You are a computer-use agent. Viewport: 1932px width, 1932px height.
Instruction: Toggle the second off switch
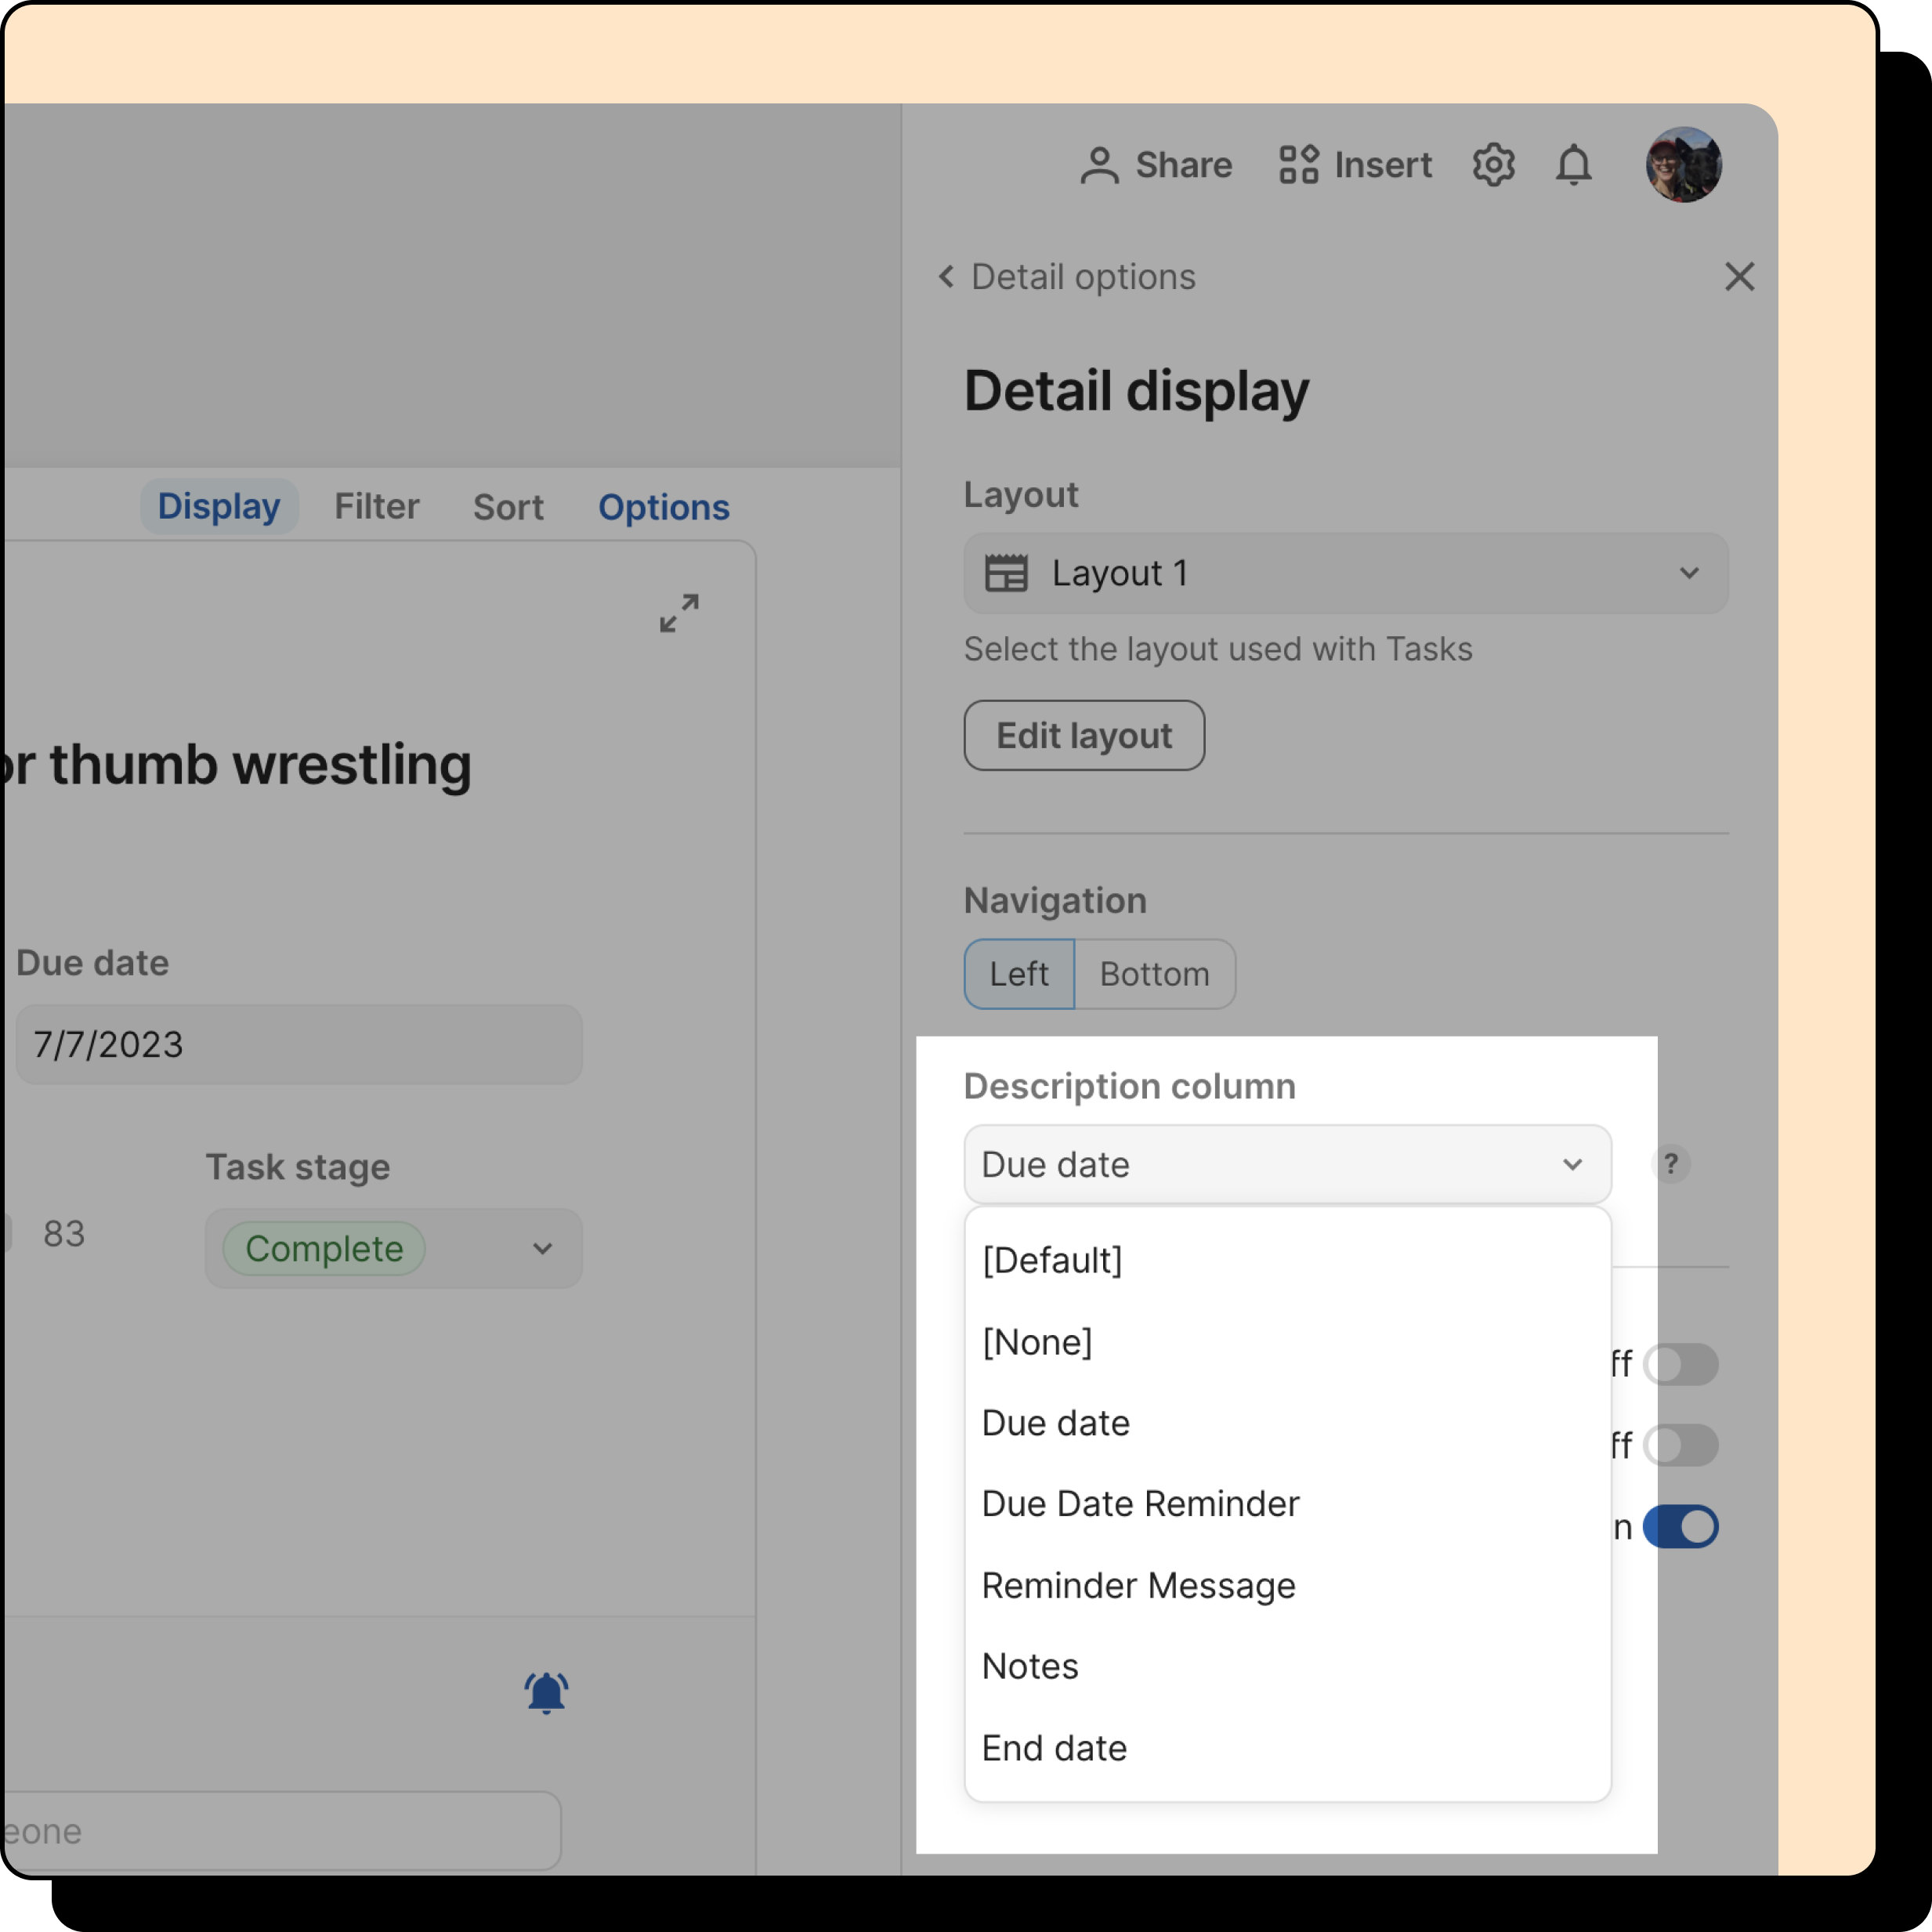point(1680,1445)
